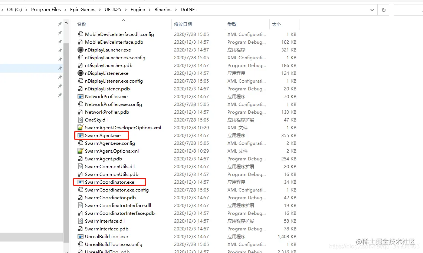This screenshot has height=253, width=423.
Task: Select SwarmCoordinatorInterface.pdb file name
Action: [x=120, y=213]
